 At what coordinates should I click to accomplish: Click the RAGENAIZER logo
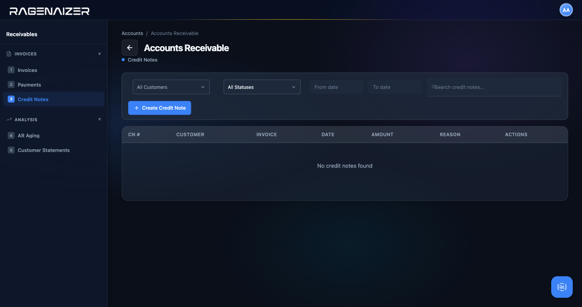49,11
